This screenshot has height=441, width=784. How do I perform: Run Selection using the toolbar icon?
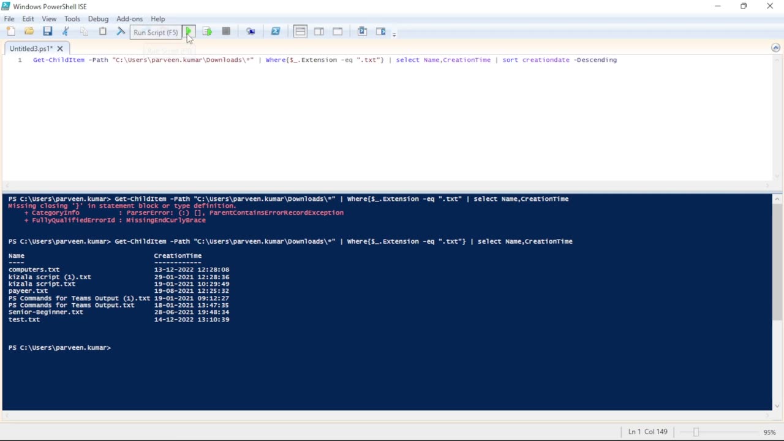pos(207,31)
